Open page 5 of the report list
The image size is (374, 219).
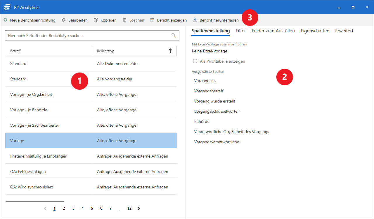92,209
